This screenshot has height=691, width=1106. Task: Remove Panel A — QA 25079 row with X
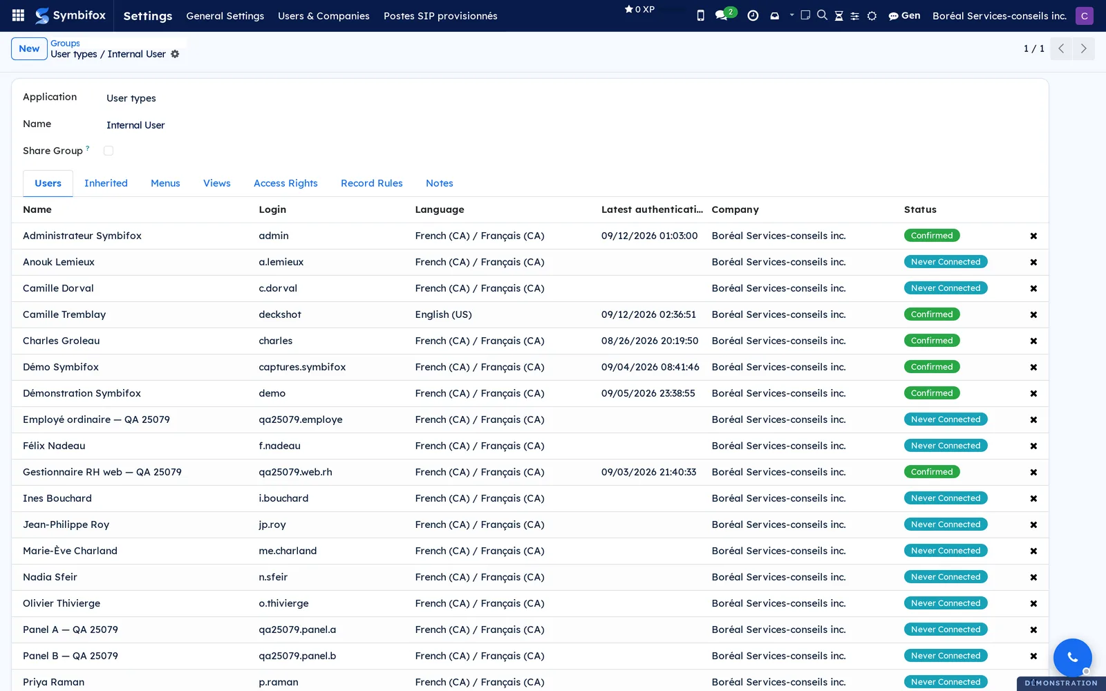point(1033,630)
